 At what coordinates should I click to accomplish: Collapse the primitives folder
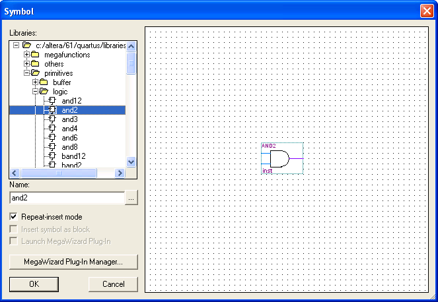pos(26,73)
